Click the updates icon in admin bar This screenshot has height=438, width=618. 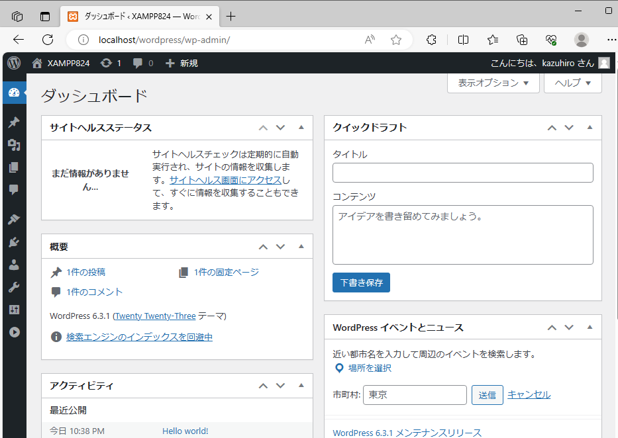point(110,63)
